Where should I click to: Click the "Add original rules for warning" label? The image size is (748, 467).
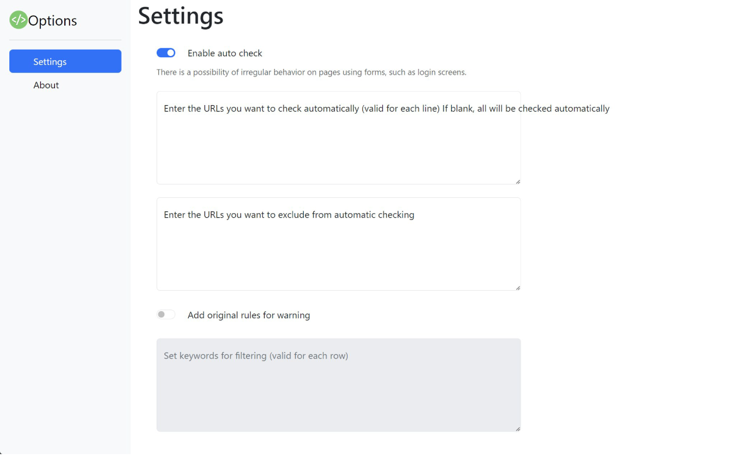248,315
